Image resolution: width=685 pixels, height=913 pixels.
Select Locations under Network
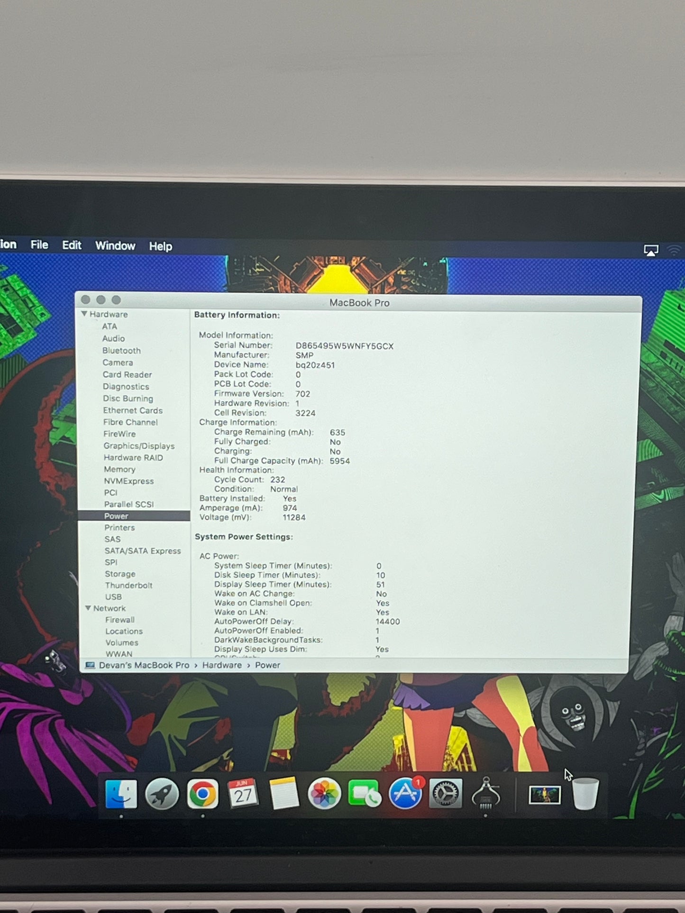[x=124, y=631]
